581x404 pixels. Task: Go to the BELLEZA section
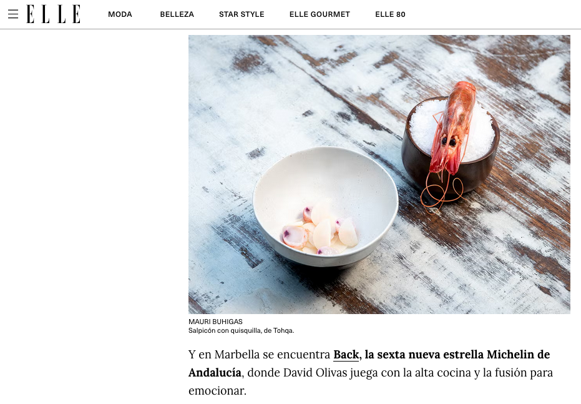[x=177, y=14]
